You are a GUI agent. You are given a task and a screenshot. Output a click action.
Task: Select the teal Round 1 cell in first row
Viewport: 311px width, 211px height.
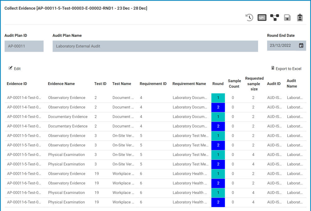218,98
